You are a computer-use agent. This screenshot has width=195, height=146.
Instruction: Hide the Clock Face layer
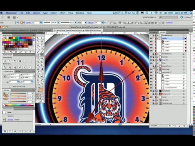[151, 69]
